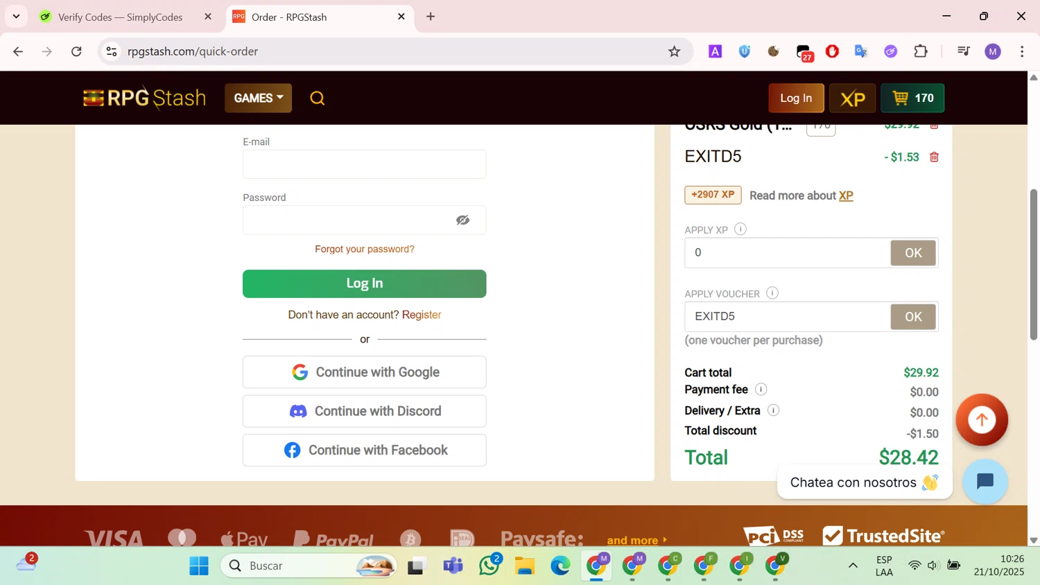The height and width of the screenshot is (585, 1040).
Task: Reload the page
Action: click(x=76, y=51)
